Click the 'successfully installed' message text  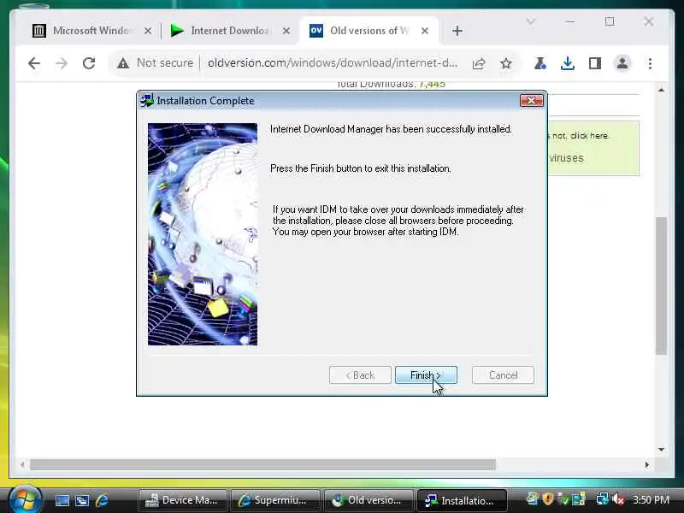(391, 129)
